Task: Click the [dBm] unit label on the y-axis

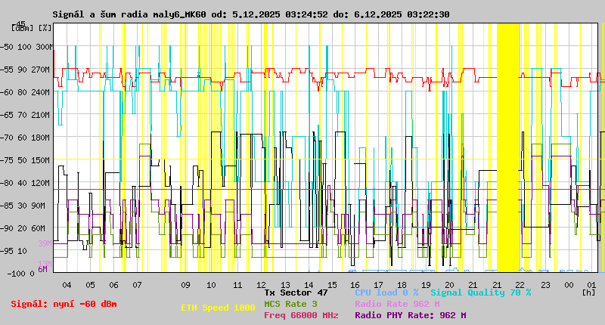Action: 23,28
